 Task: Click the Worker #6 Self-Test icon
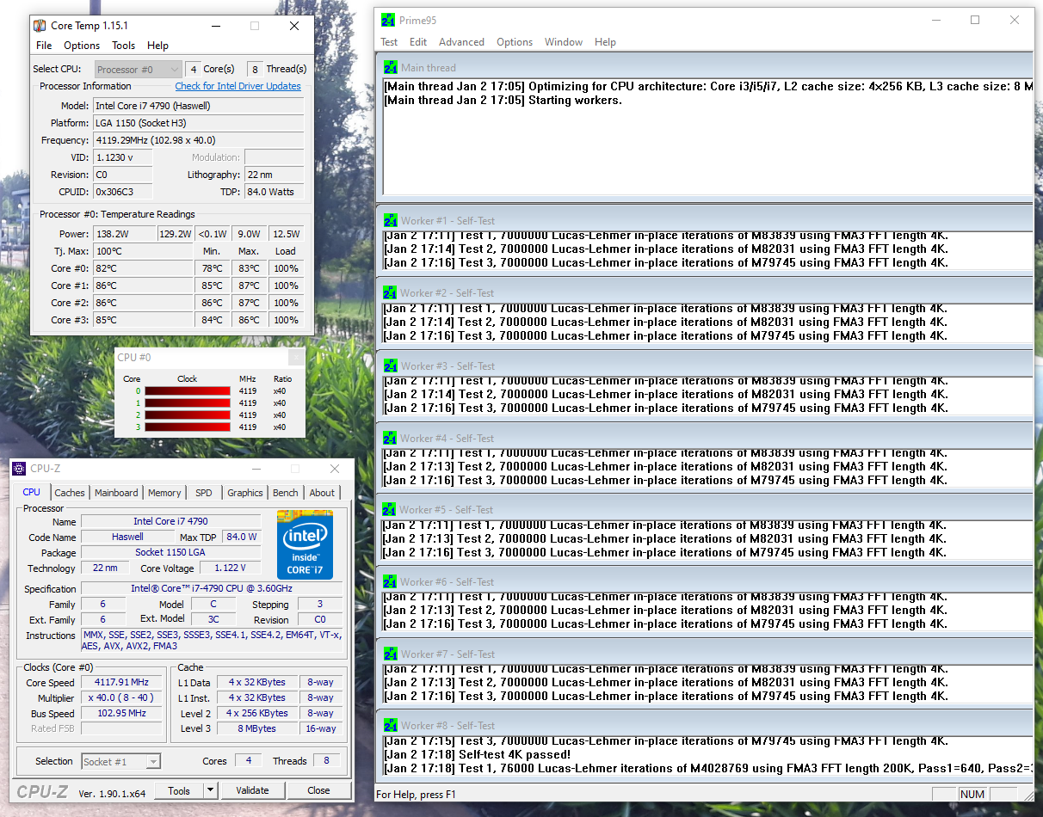pos(390,581)
